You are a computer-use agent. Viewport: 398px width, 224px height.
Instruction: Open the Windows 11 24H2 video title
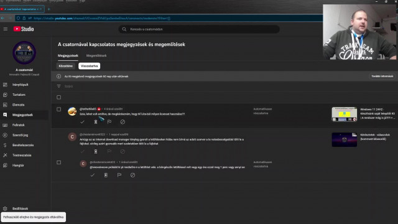377,113
